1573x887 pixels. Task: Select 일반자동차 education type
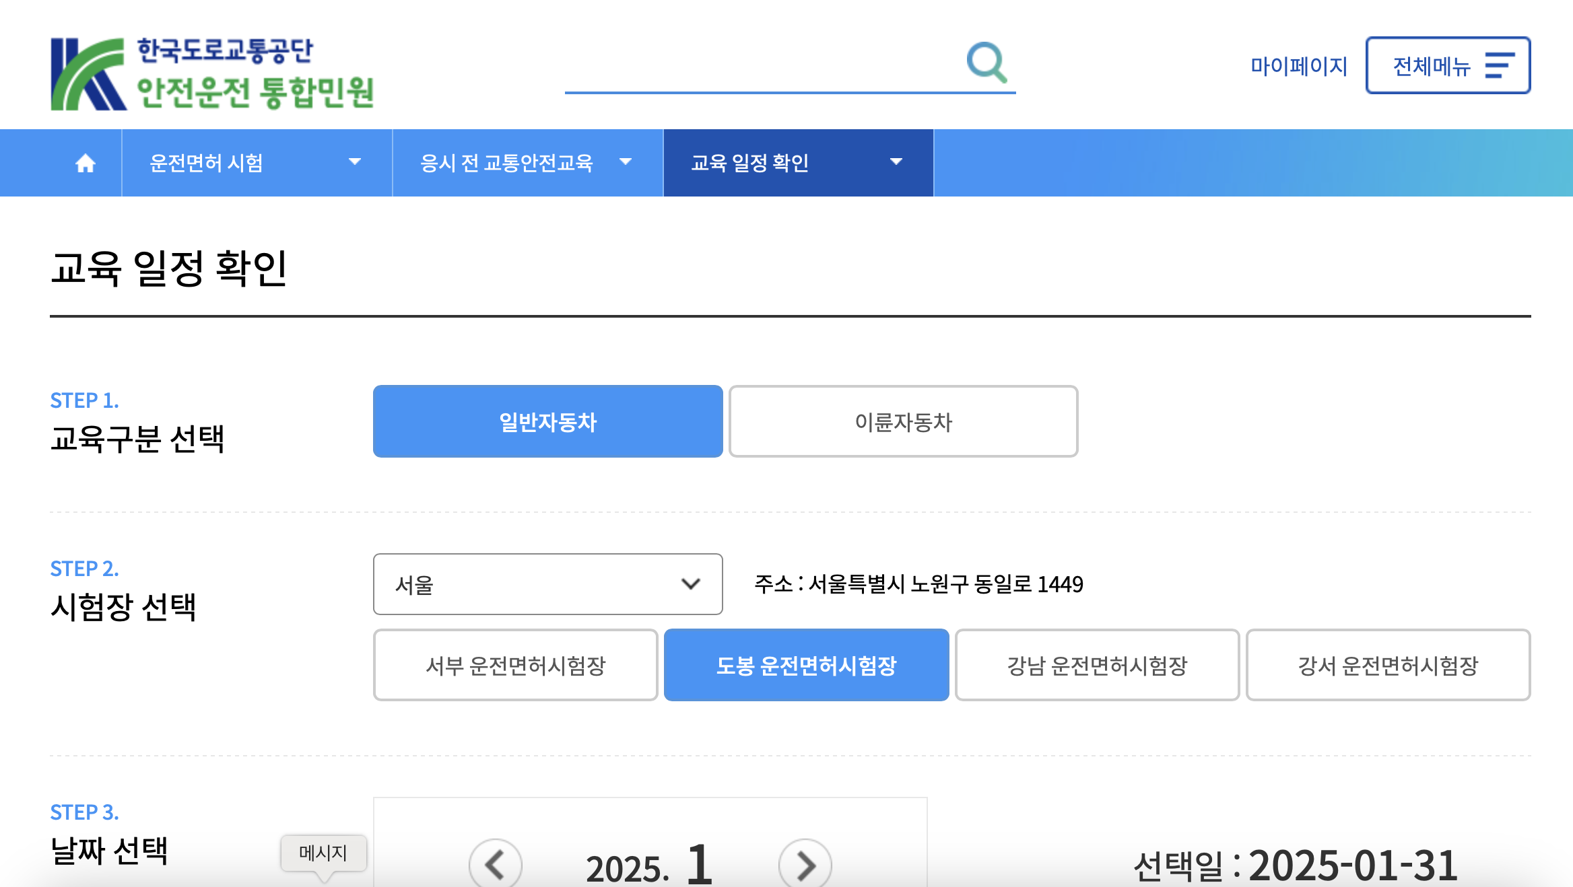coord(547,422)
